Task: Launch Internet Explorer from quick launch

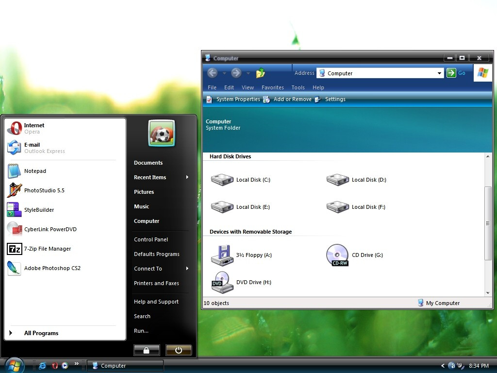Action: 42,365
